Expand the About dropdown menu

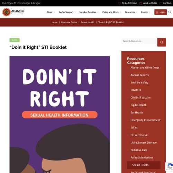(x=51, y=12)
